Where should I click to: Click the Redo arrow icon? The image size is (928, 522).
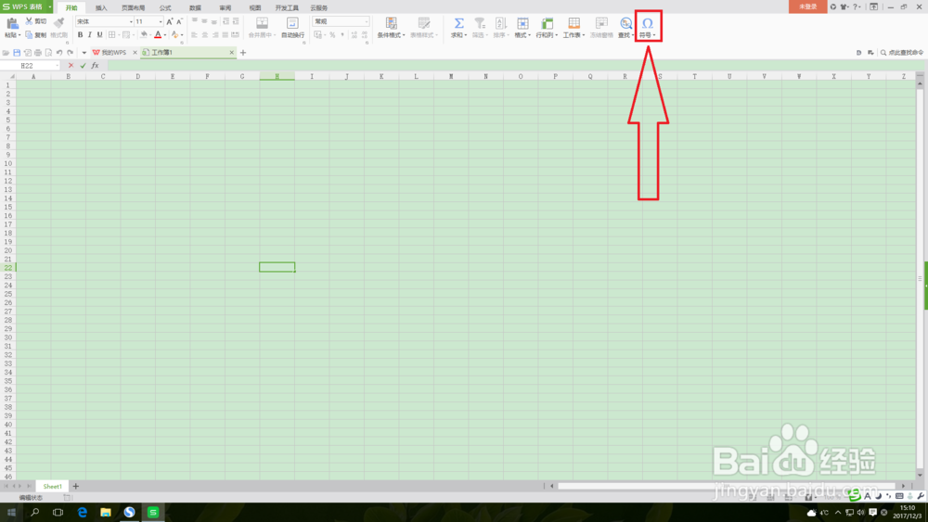70,53
